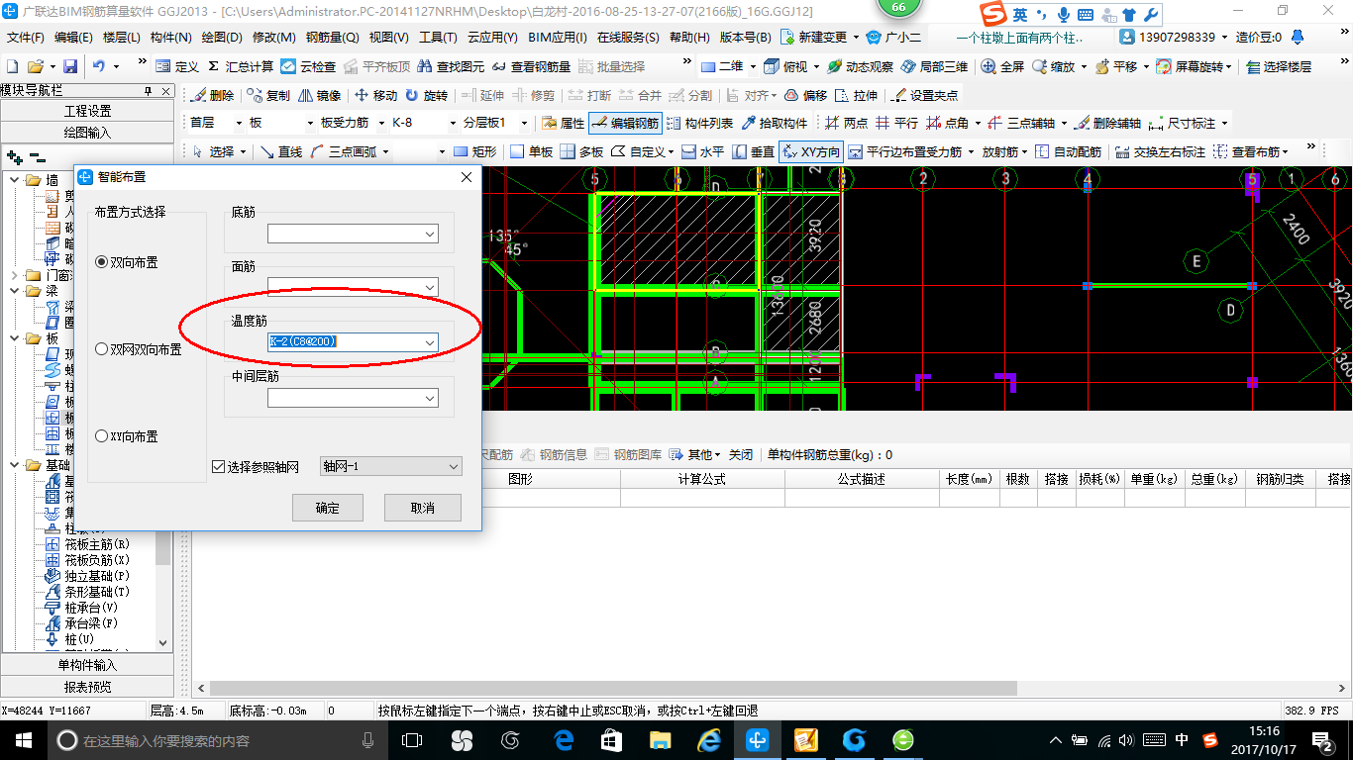Click 取消 to cancel dialog
Viewport: 1353px width, 760px height.
pyautogui.click(x=423, y=508)
